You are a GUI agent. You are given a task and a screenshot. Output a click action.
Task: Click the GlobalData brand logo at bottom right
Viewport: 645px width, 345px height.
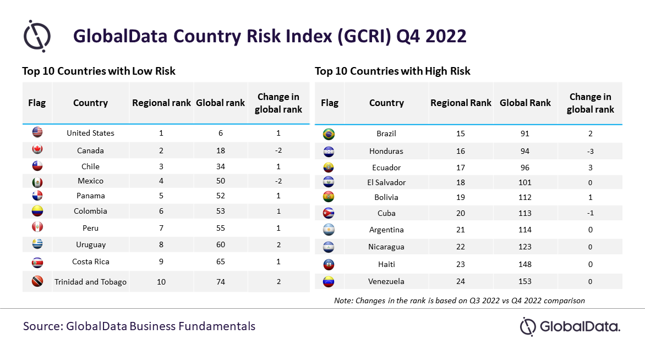pos(570,327)
